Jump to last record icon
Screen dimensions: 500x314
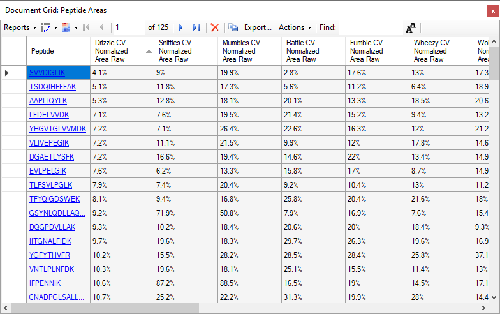[196, 27]
